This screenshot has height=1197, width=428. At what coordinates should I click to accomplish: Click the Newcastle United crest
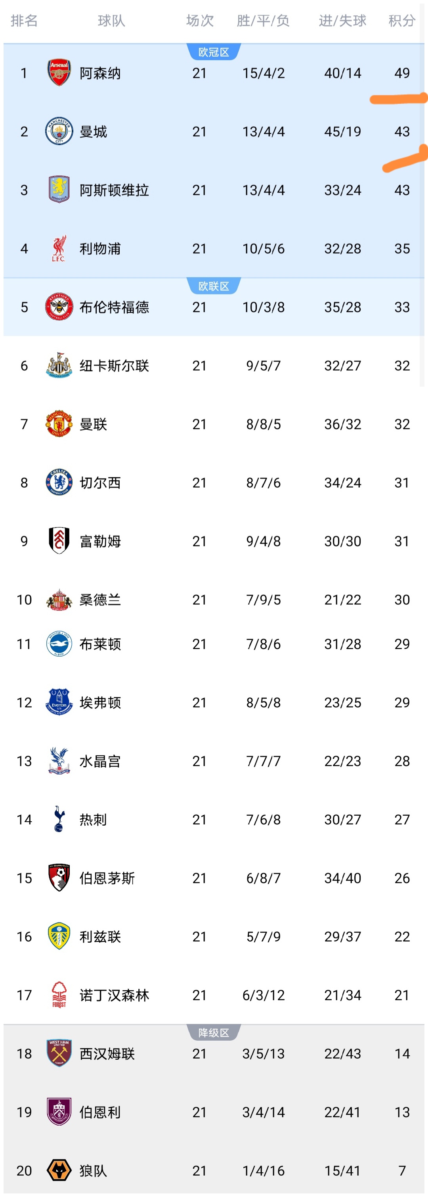(59, 366)
